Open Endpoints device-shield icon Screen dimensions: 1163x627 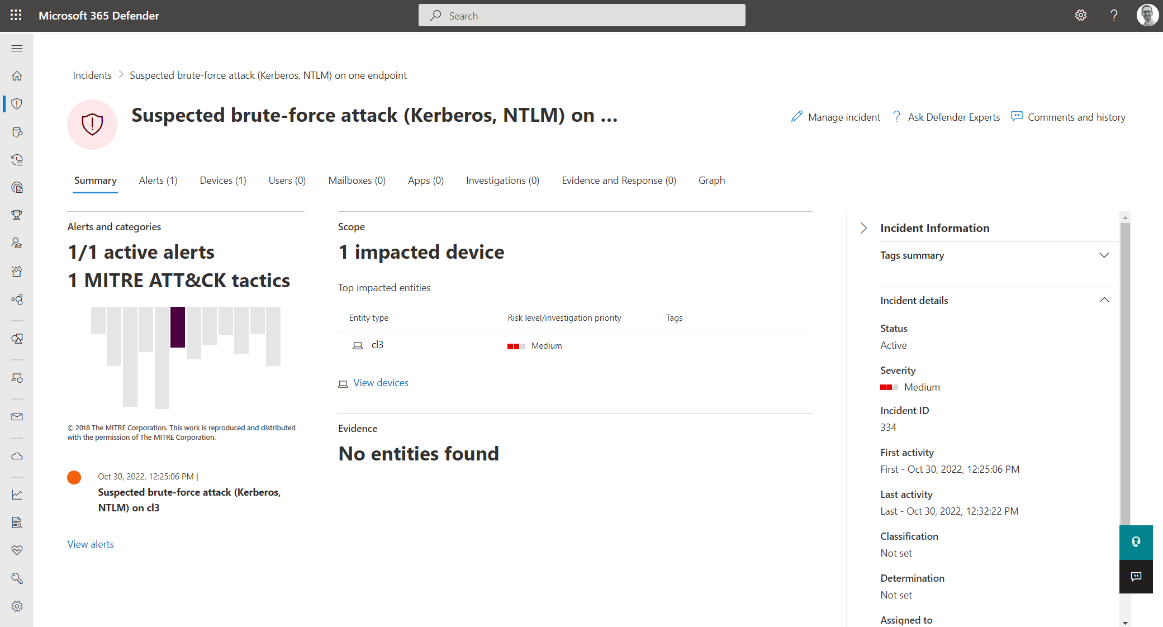click(17, 378)
